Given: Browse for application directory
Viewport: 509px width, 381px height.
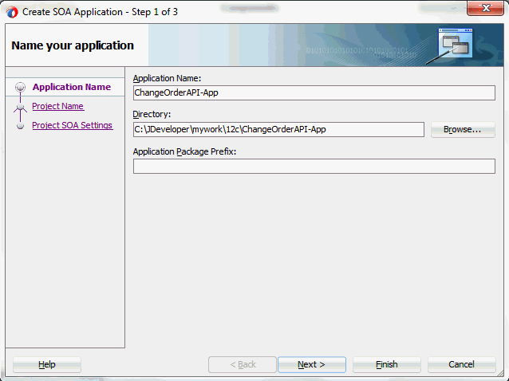Looking at the screenshot, I should click(463, 129).
